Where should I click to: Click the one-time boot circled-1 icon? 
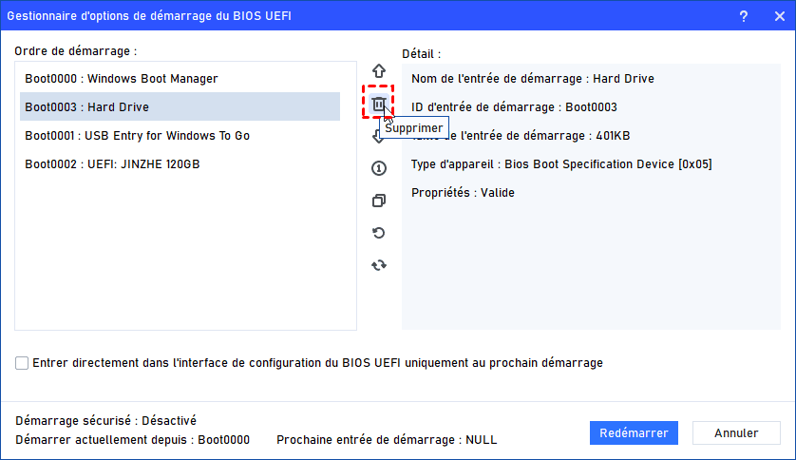pyautogui.click(x=379, y=168)
